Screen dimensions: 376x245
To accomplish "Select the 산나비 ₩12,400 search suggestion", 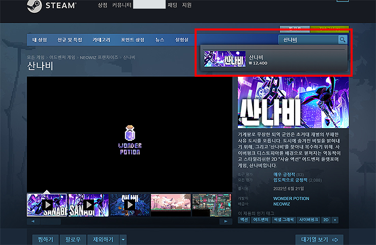I will point(274,59).
